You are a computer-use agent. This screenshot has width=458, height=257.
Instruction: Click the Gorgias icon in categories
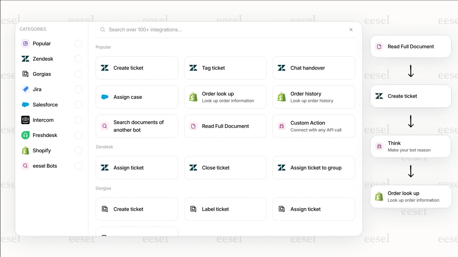pyautogui.click(x=25, y=74)
